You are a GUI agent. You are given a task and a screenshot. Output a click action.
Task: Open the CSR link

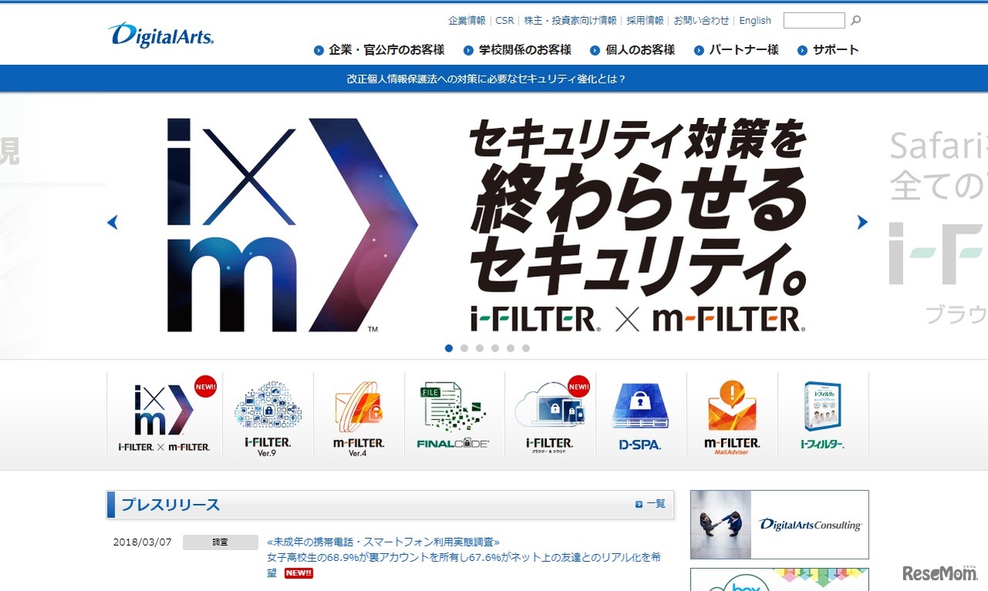tap(505, 21)
